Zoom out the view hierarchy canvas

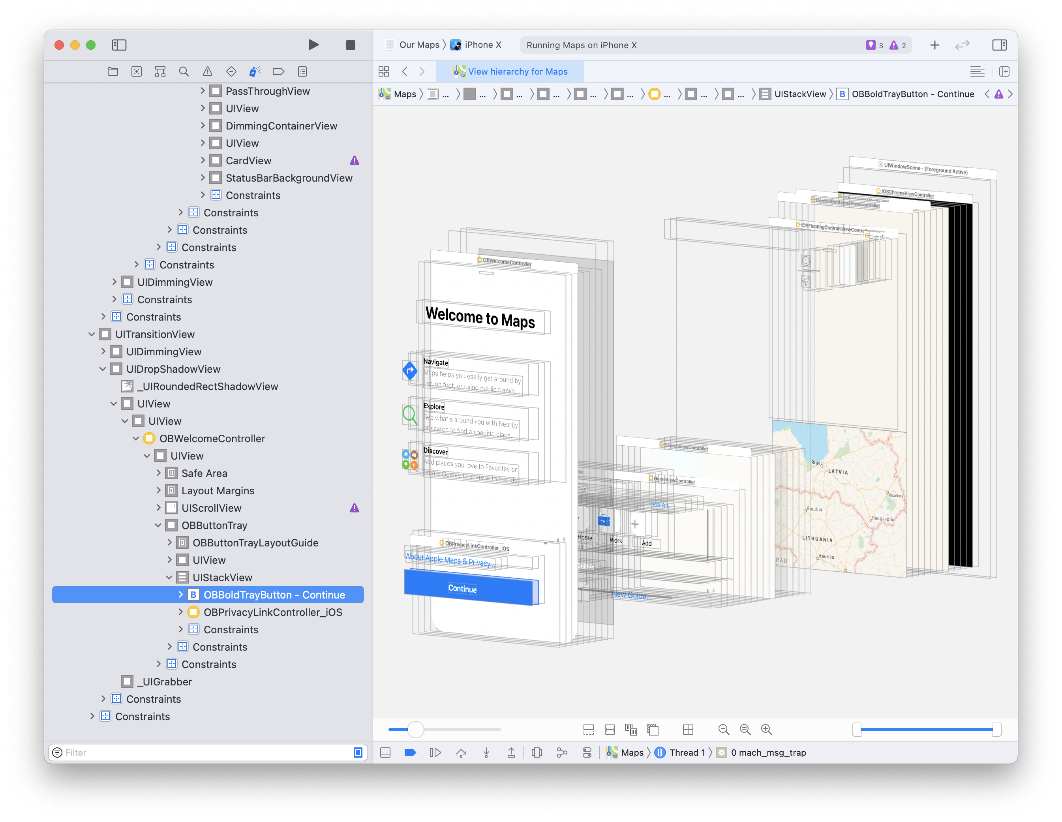coord(724,729)
